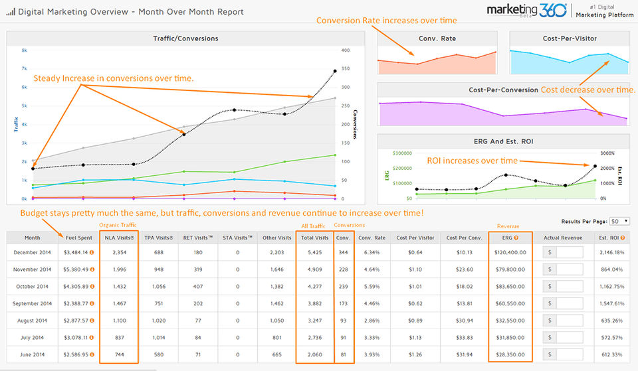Click the Conv. Rate column header
This screenshot has width=638, height=371.
point(372,238)
